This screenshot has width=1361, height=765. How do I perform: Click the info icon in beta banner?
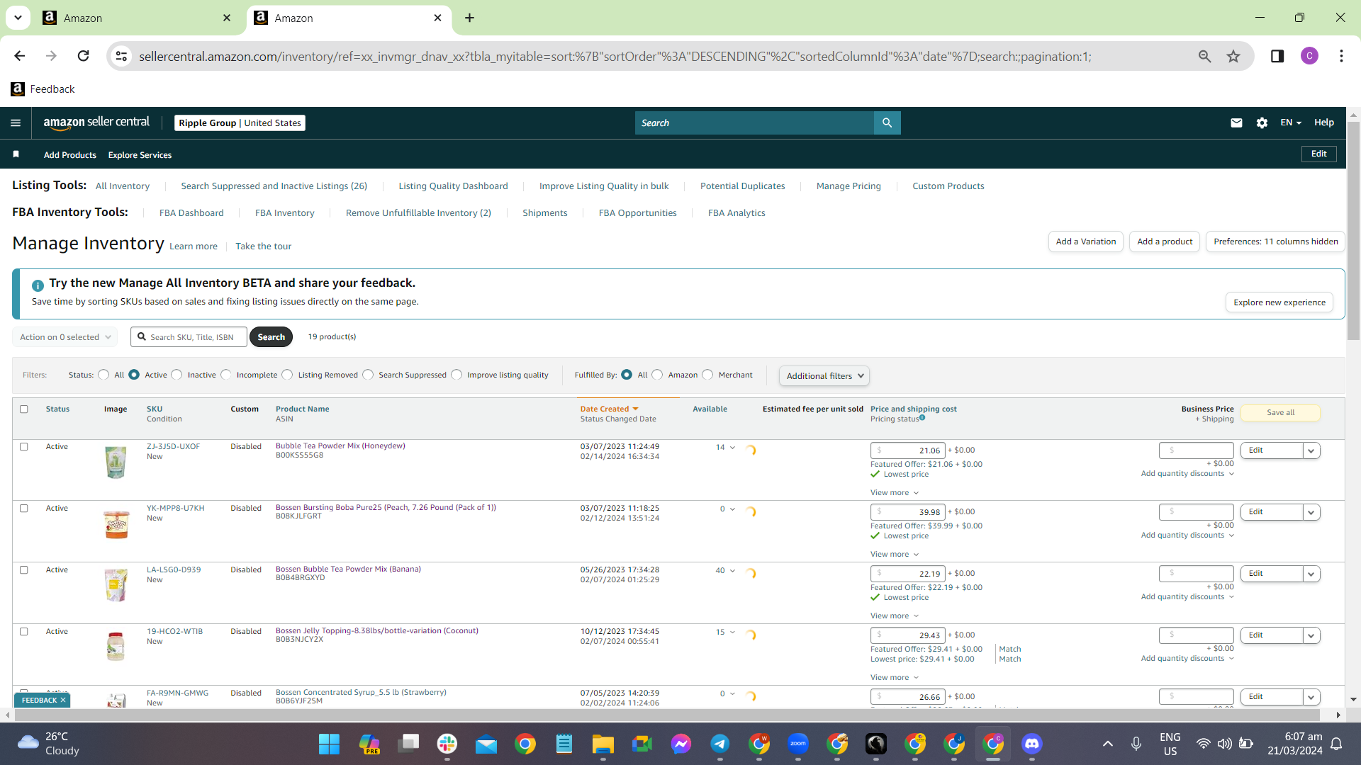click(x=38, y=285)
